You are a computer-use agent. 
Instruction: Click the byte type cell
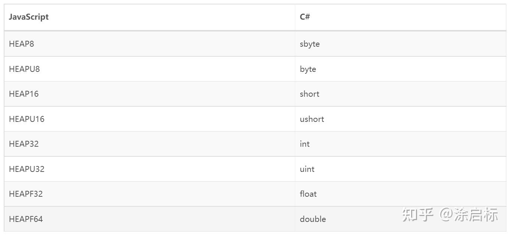tap(308, 69)
